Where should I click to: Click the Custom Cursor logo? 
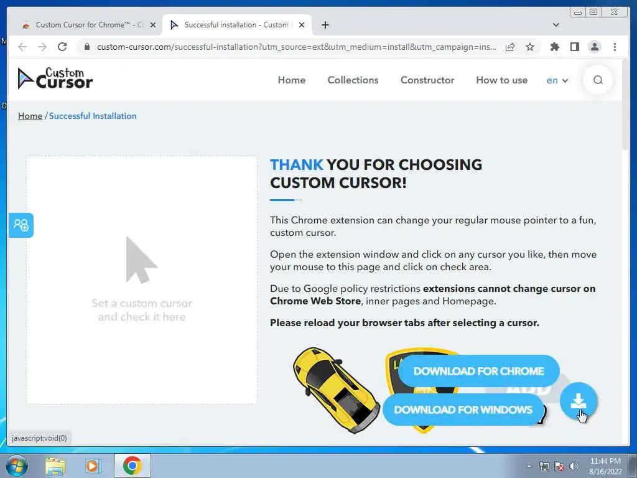[55, 78]
